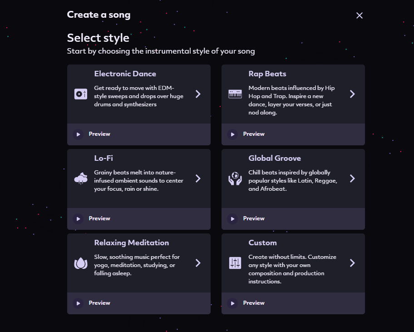Close the Create a song dialog
Image resolution: width=414 pixels, height=332 pixels.
360,15
